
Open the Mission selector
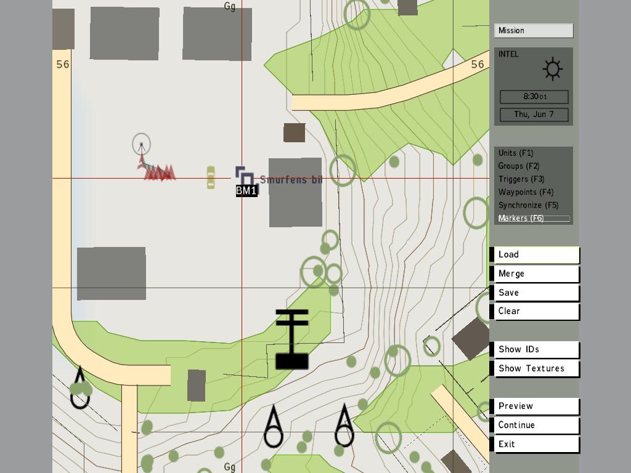pyautogui.click(x=534, y=31)
